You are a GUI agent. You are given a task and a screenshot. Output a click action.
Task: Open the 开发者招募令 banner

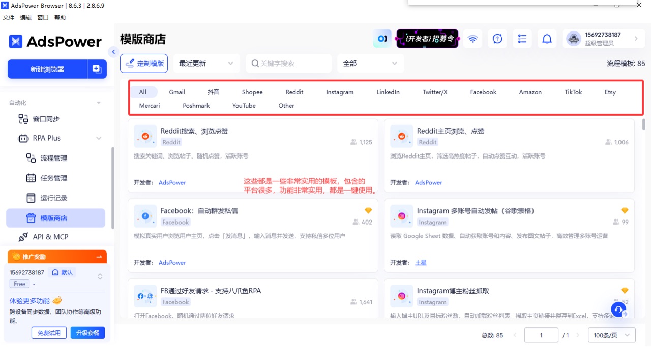tap(427, 39)
